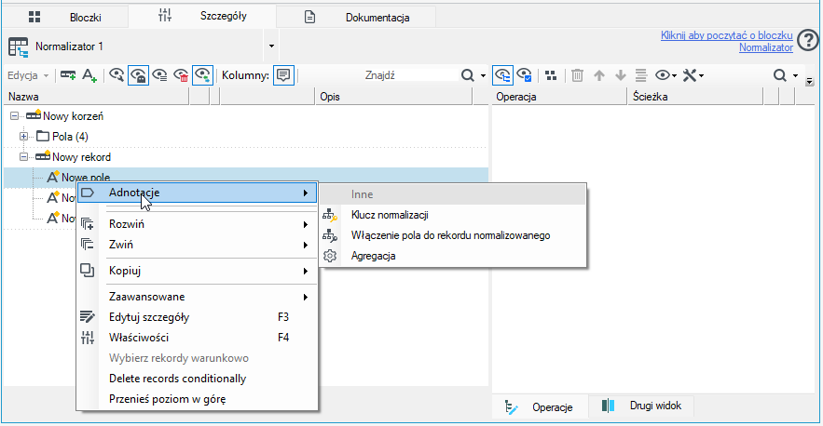Toggle the eye with lock view button
Viewport: 823px width, 426px height.
(139, 75)
